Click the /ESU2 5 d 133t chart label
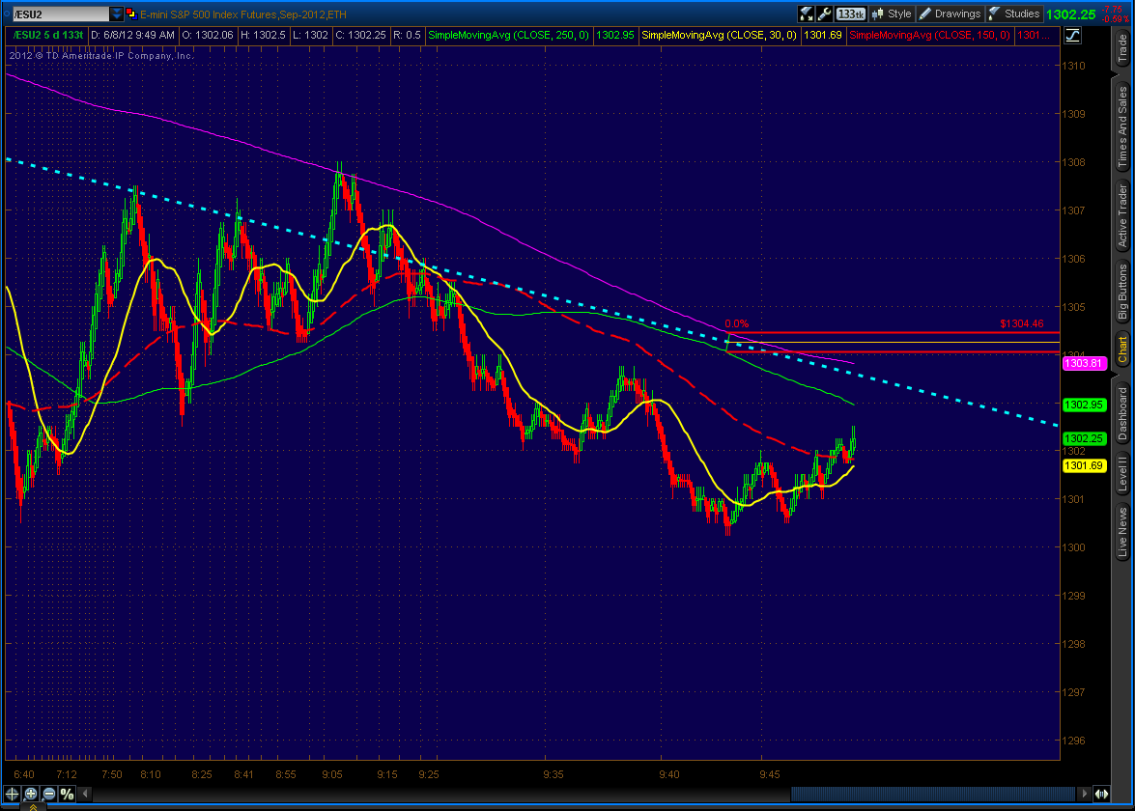Viewport: 1135px width, 811px height. click(x=47, y=35)
